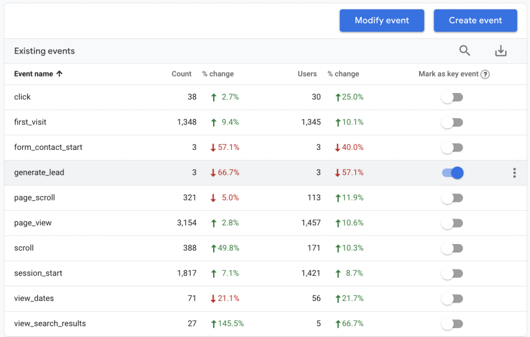Mark page_view as a key event
Image resolution: width=530 pixels, height=337 pixels.
(452, 223)
